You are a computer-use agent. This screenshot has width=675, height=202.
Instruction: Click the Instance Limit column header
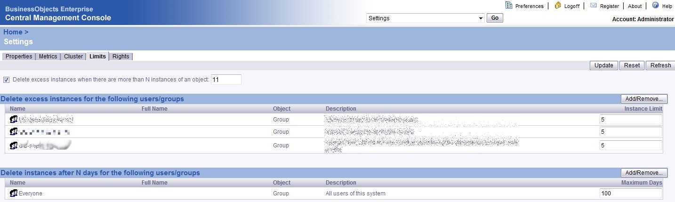click(643, 109)
